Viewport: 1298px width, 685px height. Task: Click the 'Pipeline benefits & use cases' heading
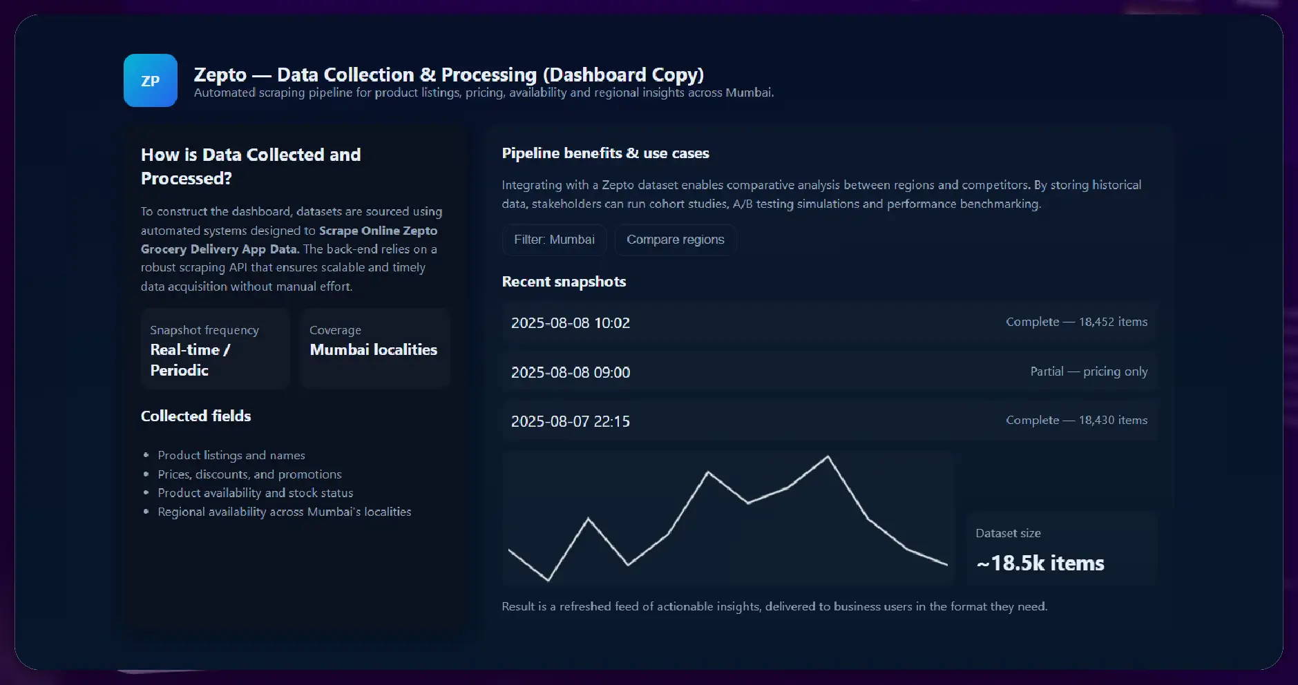[x=605, y=153]
